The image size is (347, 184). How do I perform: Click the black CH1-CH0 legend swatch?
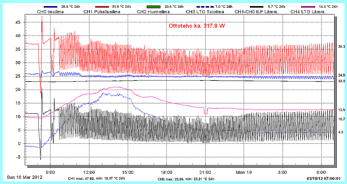point(257,7)
